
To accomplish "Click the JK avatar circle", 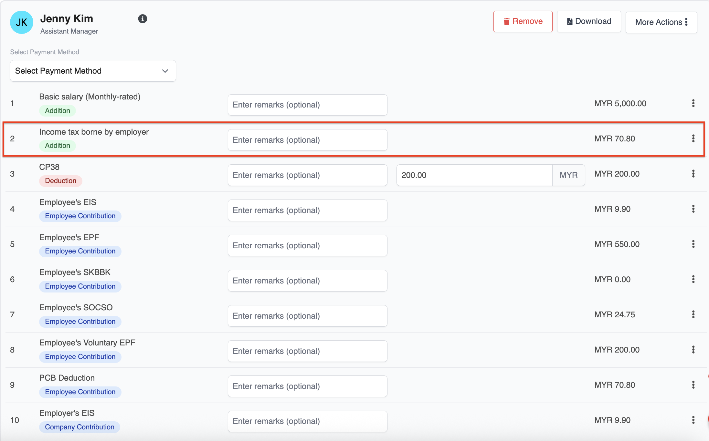I will [x=22, y=22].
